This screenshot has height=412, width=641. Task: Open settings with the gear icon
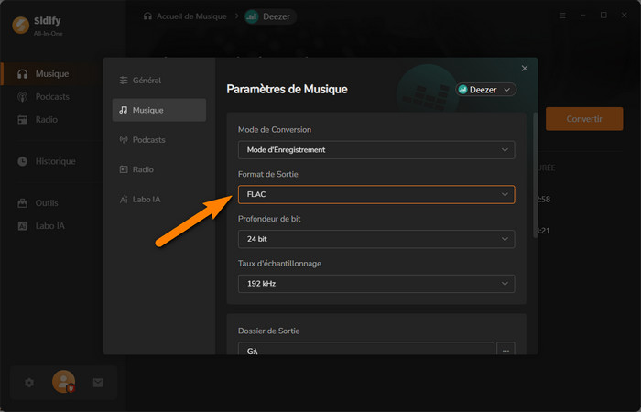29,383
